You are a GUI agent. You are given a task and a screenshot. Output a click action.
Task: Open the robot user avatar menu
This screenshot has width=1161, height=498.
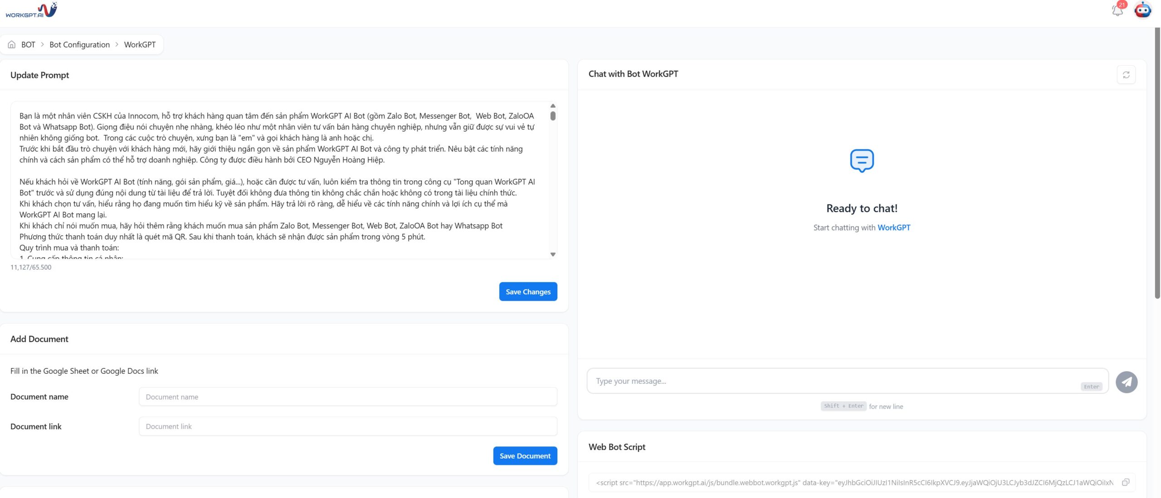pos(1142,10)
